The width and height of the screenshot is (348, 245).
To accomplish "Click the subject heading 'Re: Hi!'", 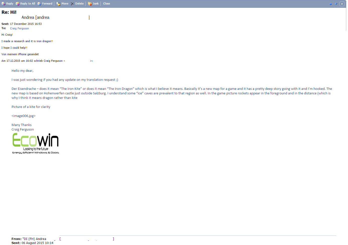I will coord(9,12).
